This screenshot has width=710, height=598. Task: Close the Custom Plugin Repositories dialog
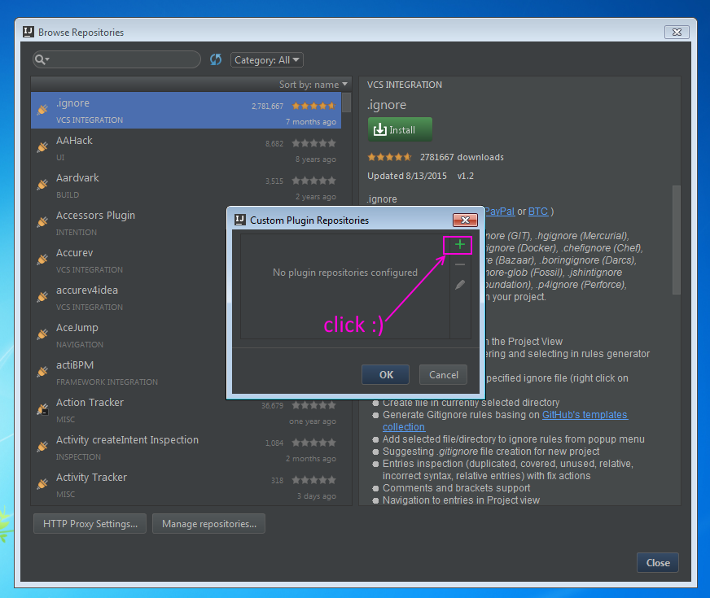[465, 220]
